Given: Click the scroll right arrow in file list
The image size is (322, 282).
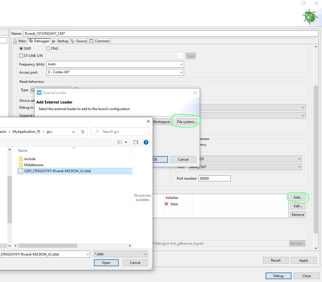Looking at the screenshot, I should coord(130,245).
